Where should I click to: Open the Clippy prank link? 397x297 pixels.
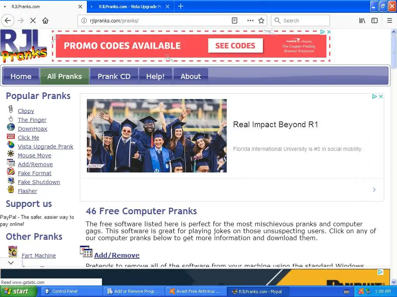click(x=26, y=111)
